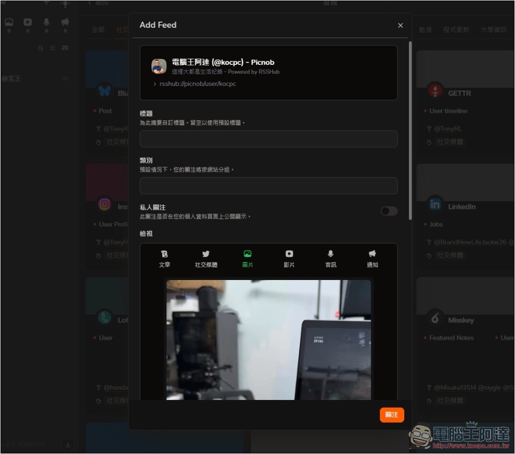Click the sort icon beside the 20 count
515x454 pixels.
40,48
